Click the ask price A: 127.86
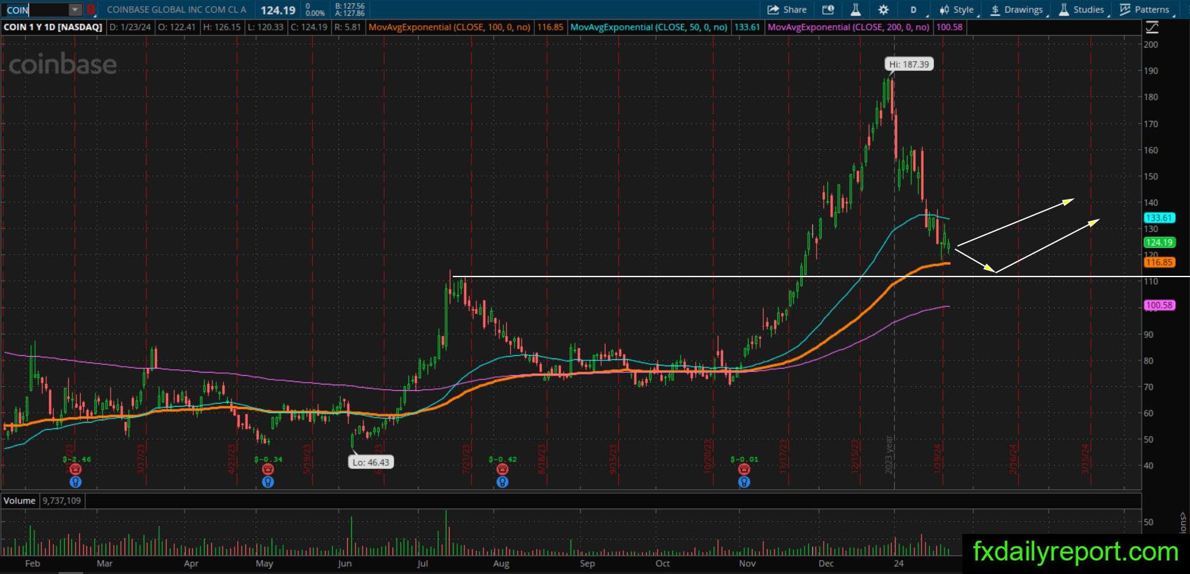The image size is (1190, 574). (x=350, y=13)
